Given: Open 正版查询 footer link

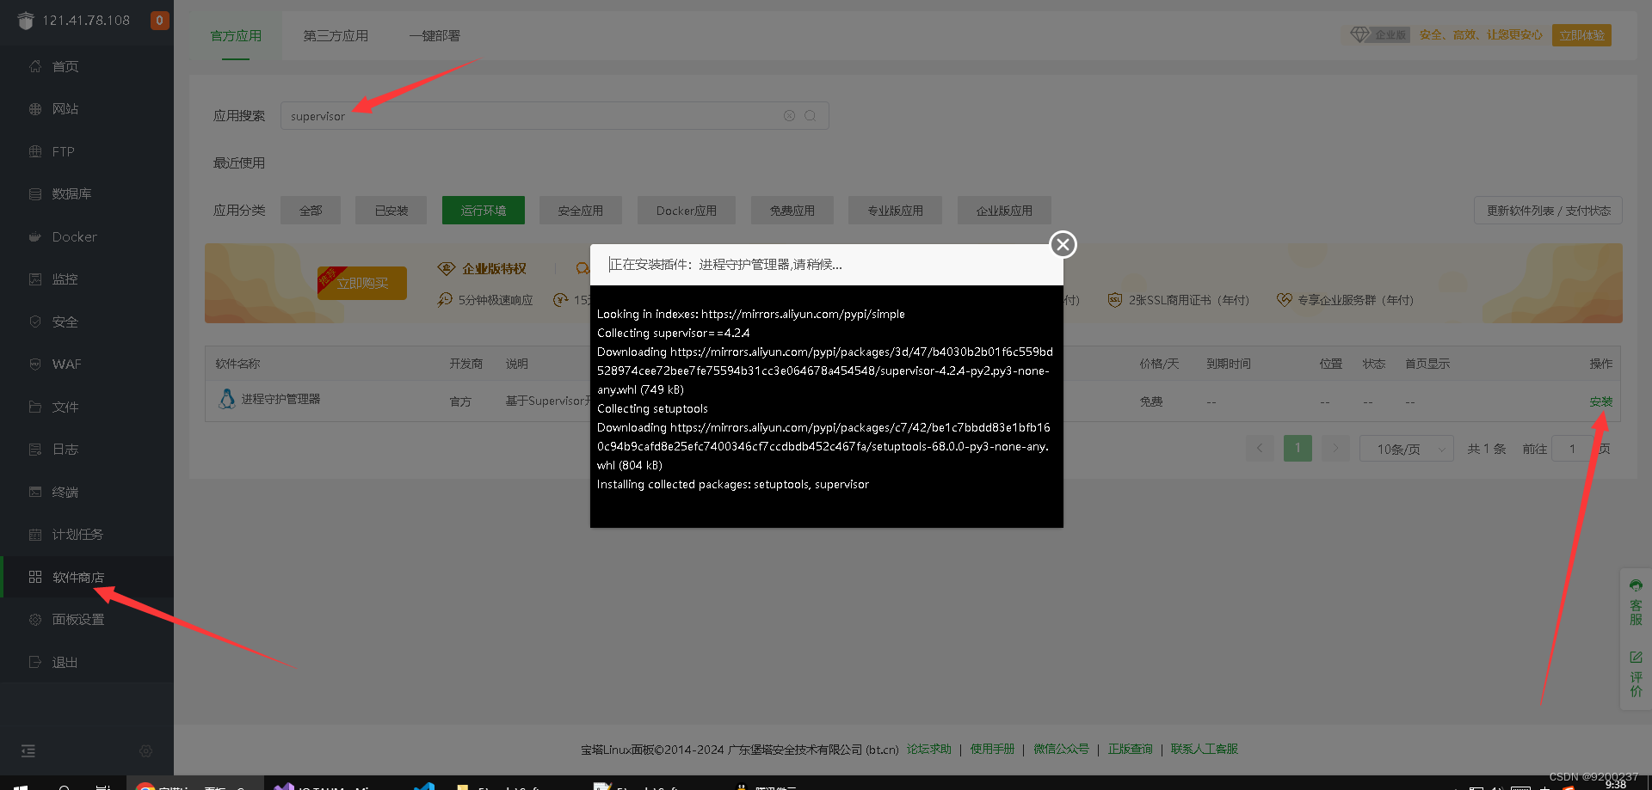Looking at the screenshot, I should [x=1130, y=750].
